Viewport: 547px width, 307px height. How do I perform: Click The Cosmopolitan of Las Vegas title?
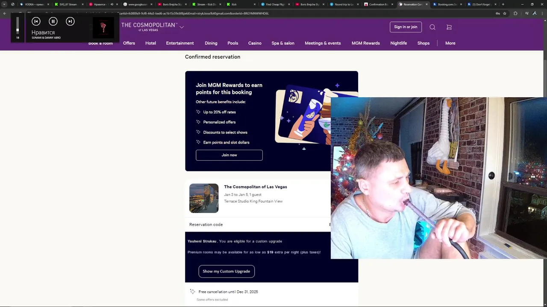[x=256, y=187]
